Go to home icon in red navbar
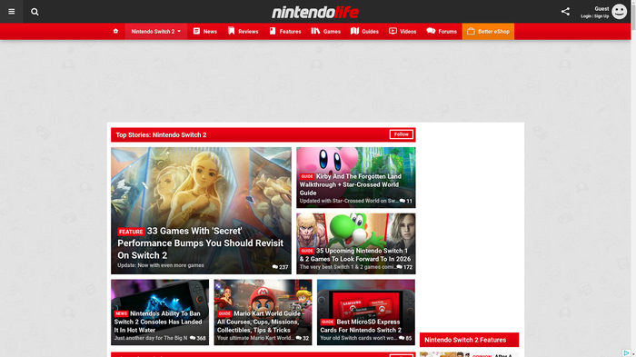The width and height of the screenshot is (636, 357). tap(115, 31)
